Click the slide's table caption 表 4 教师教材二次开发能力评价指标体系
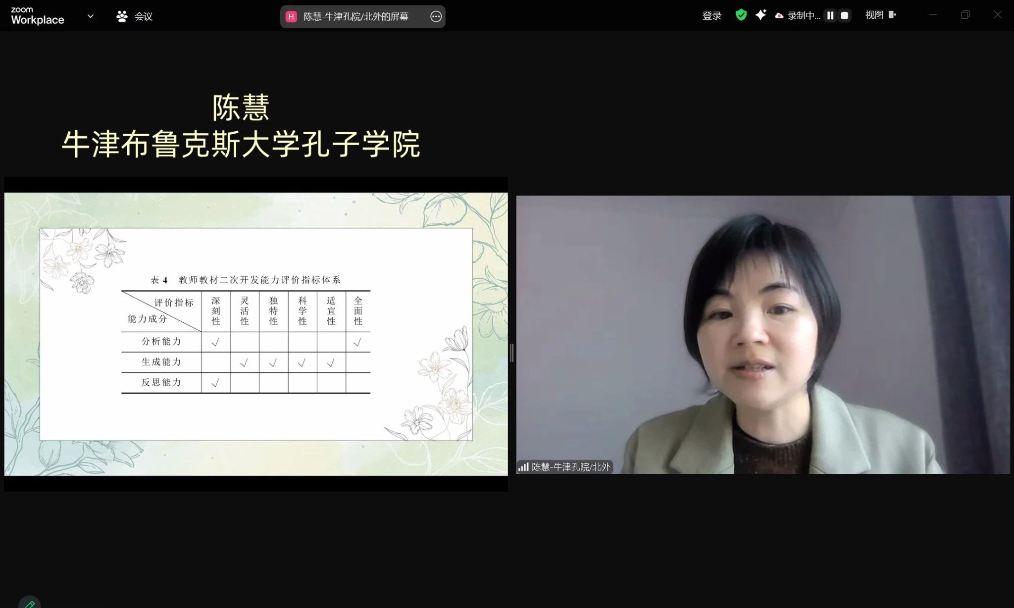This screenshot has width=1014, height=608. click(246, 280)
